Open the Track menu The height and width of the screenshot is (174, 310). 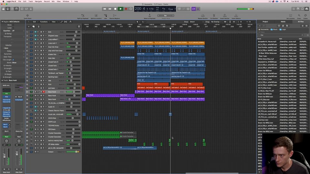(x=30, y=1)
